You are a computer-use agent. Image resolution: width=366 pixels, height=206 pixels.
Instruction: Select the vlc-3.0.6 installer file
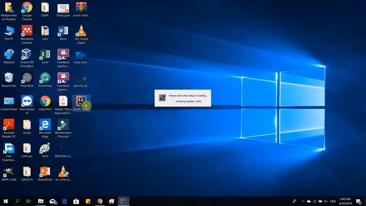(63, 174)
